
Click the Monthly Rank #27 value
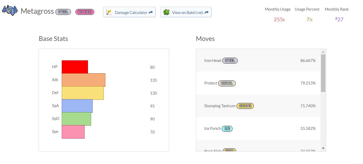coord(339,19)
